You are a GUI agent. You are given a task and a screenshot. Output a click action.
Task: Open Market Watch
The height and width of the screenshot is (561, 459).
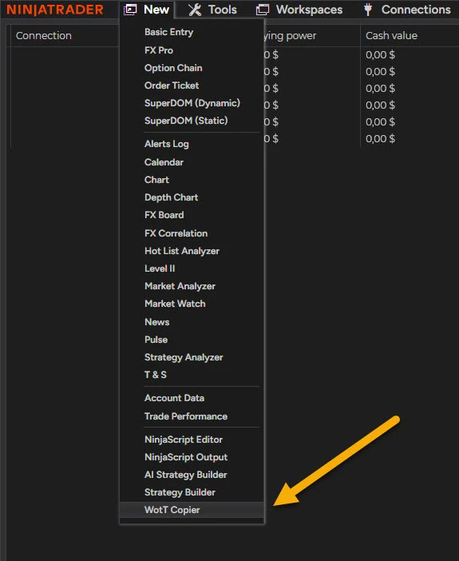click(x=175, y=304)
